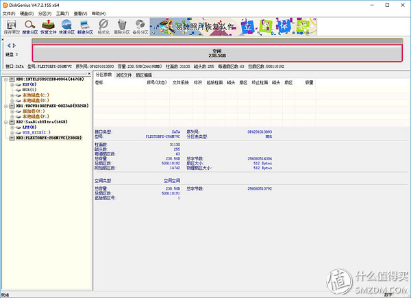Click the 硬盘 3 label beside disk map
This screenshot has width=411, height=298.
[x=12, y=54]
